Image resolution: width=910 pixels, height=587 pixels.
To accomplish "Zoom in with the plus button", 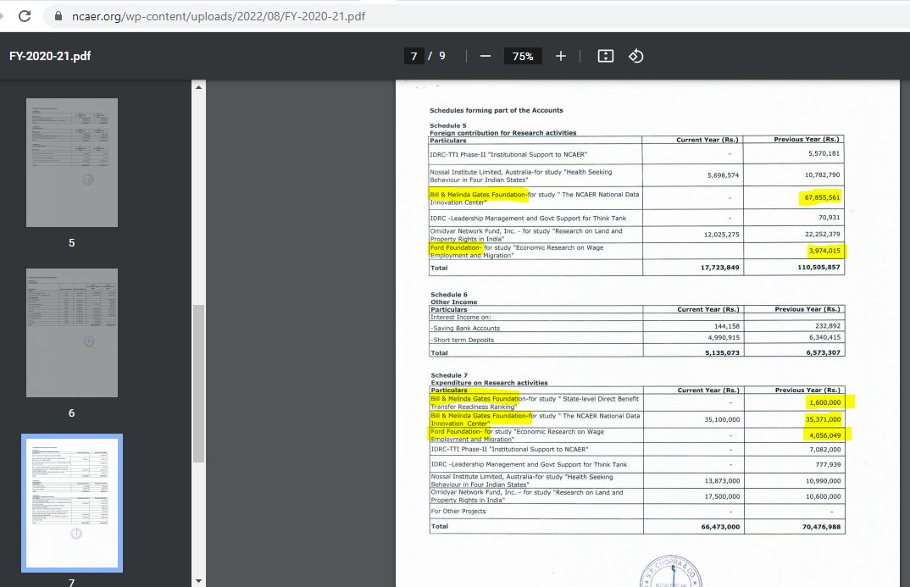I will coord(561,56).
